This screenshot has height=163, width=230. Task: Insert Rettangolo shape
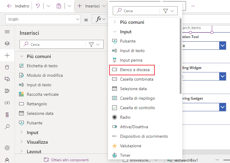(x=33, y=104)
